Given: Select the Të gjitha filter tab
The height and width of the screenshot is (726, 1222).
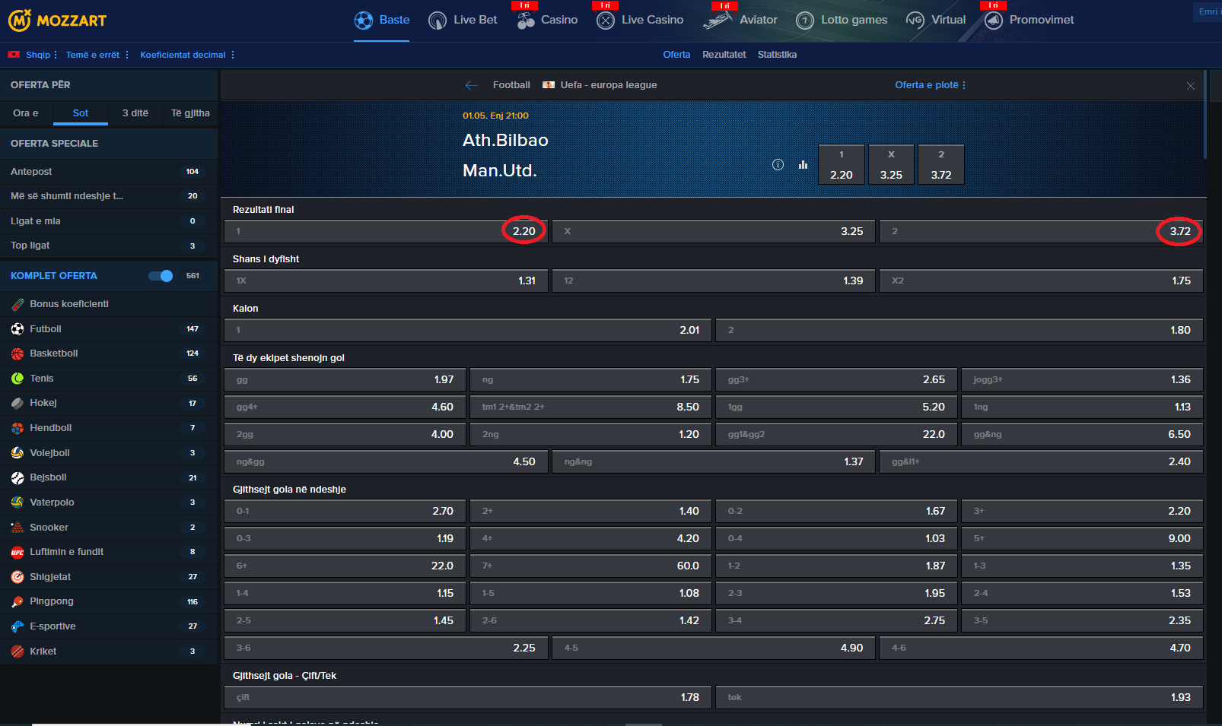Looking at the screenshot, I should 190,113.
